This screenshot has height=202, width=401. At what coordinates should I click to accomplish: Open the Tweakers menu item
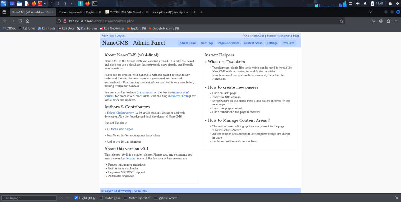coord(288,43)
